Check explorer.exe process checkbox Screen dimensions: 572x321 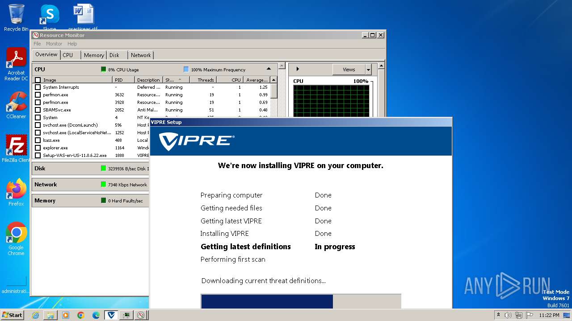[x=38, y=148]
